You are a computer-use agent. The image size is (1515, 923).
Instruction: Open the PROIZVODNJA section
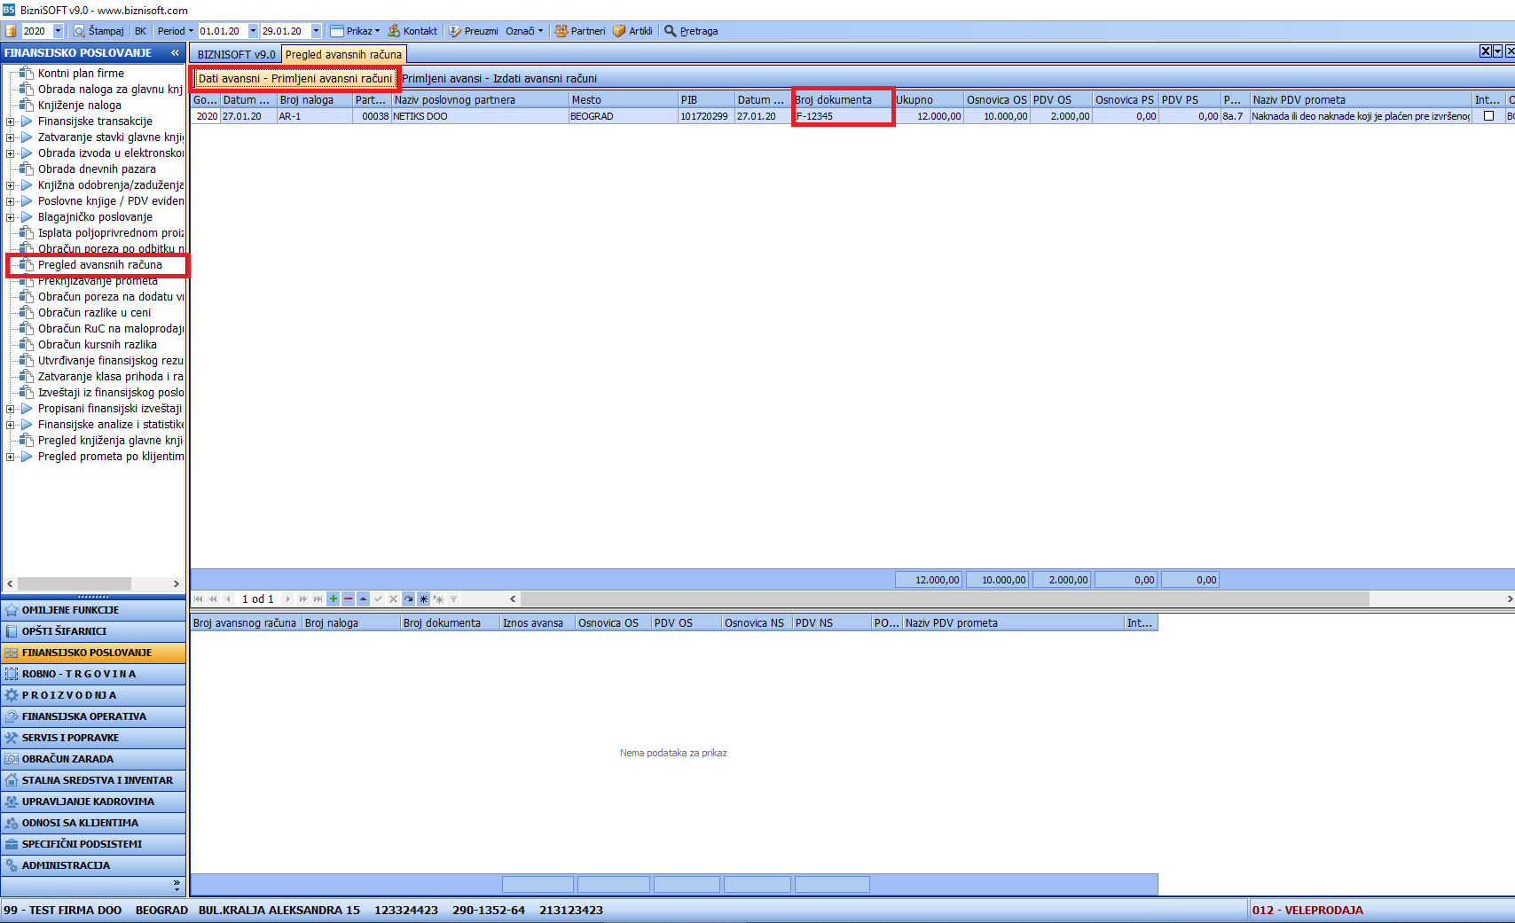pyautogui.click(x=93, y=695)
